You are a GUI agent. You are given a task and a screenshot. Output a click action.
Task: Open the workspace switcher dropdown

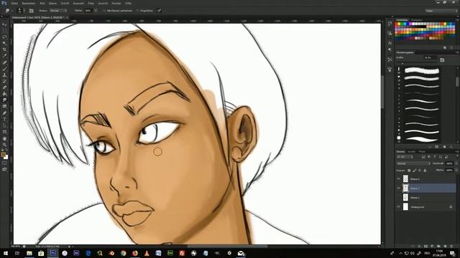(441, 11)
